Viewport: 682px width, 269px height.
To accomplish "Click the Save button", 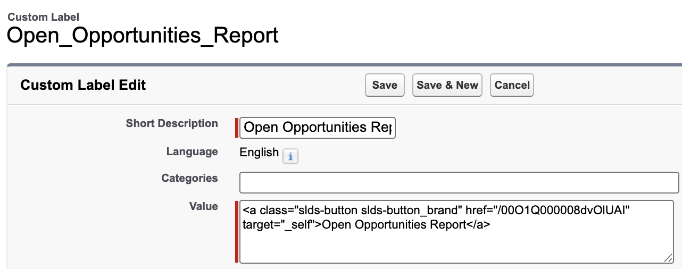I will point(385,85).
